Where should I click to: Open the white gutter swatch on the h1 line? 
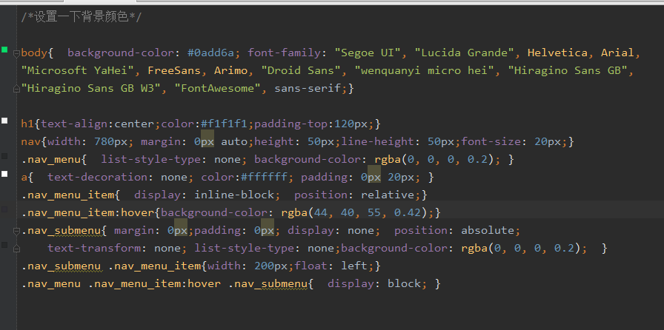[4, 121]
